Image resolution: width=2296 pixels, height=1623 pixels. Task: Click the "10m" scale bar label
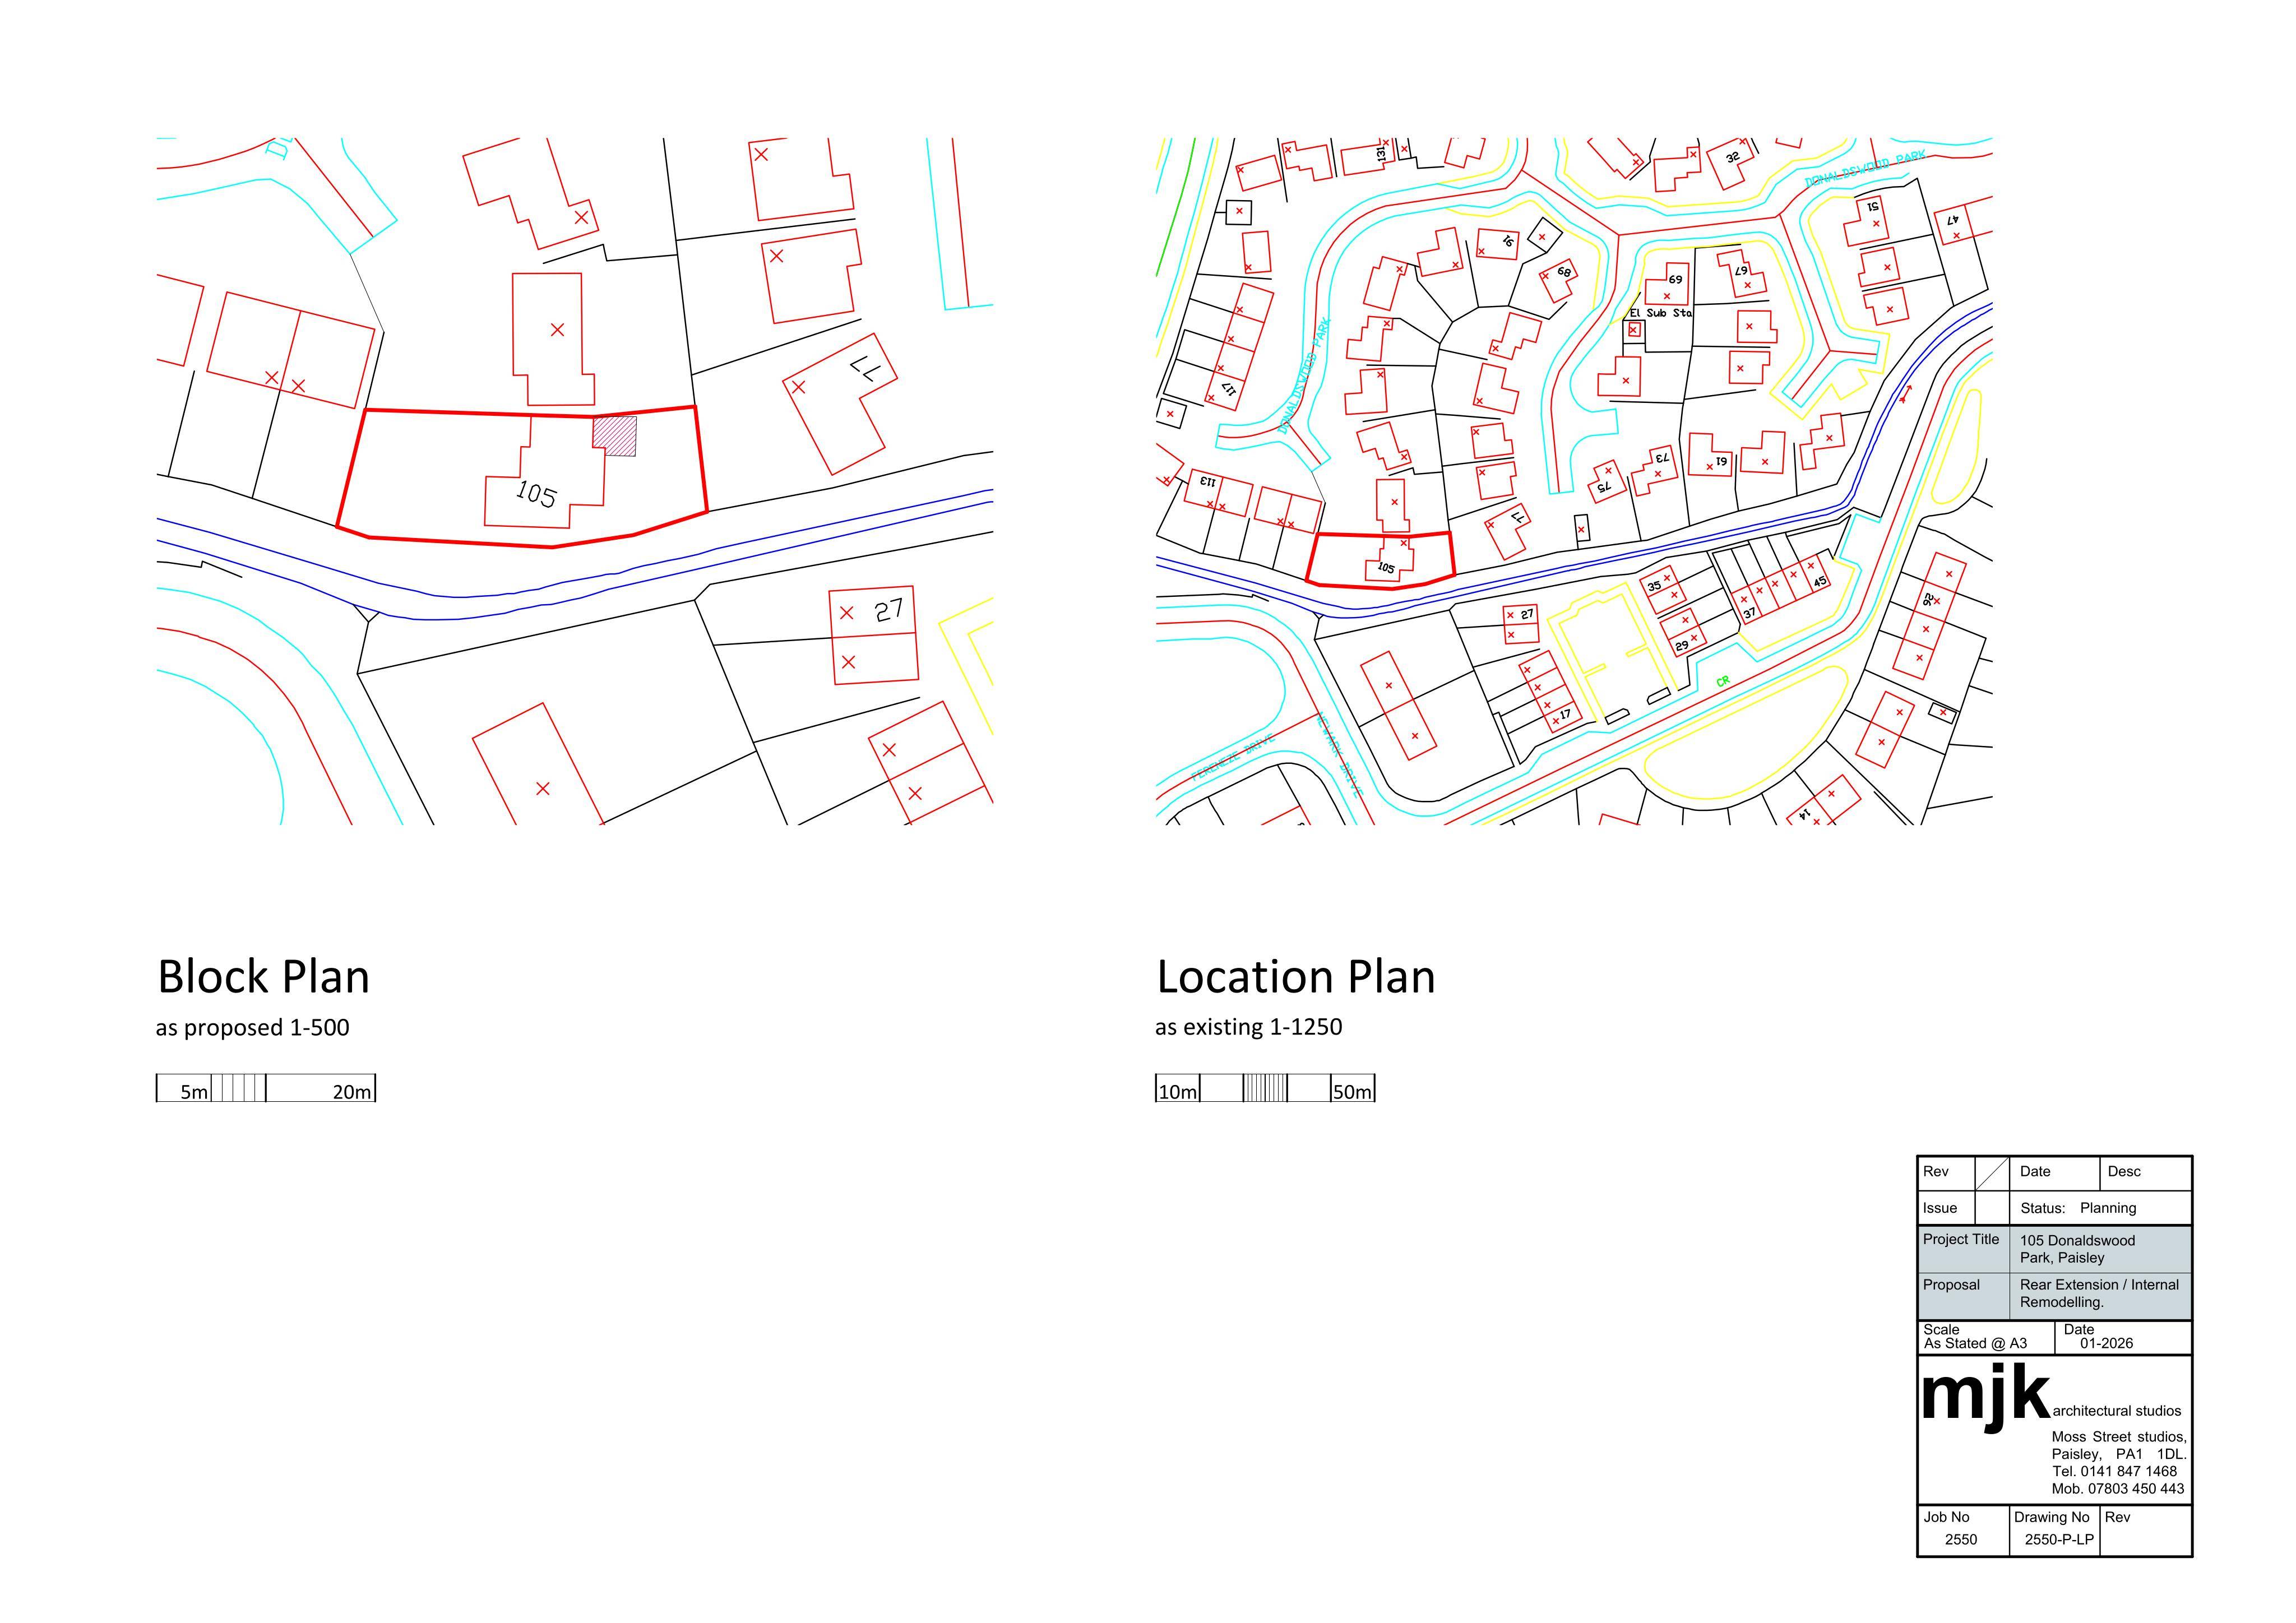point(1177,1092)
